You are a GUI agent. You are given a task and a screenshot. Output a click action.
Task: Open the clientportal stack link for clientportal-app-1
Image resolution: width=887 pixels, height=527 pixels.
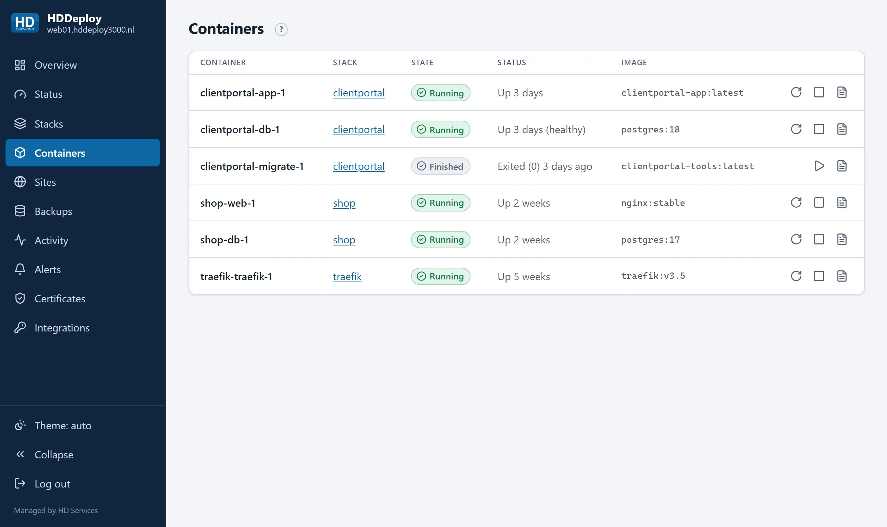(x=358, y=93)
